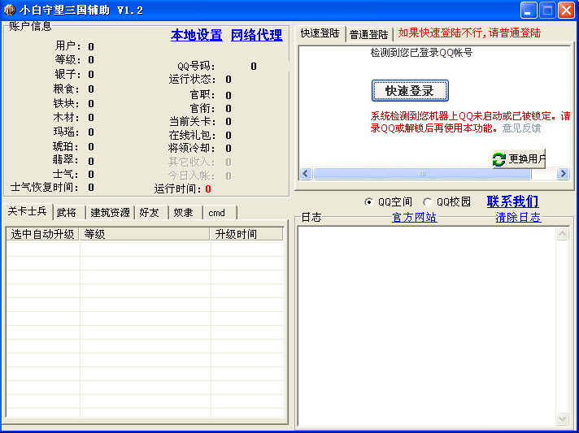
Task: Click the green refresh icon beside 更换用户
Action: (x=498, y=159)
